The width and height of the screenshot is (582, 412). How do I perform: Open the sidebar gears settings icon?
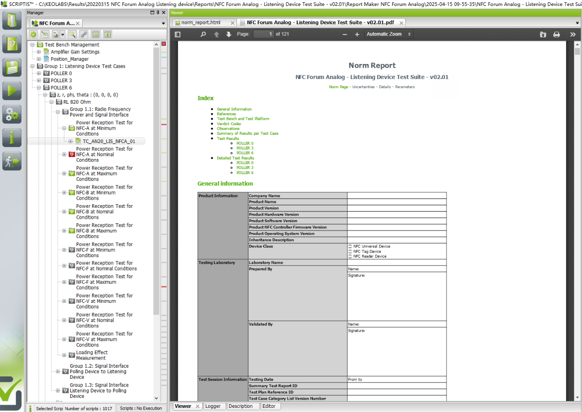12,114
